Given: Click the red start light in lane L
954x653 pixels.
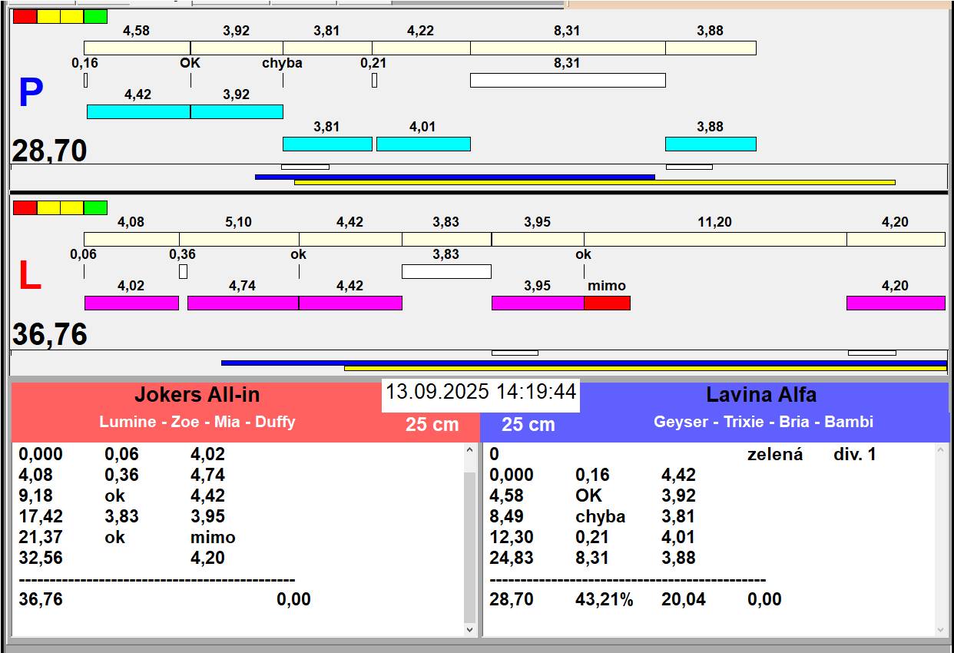Looking at the screenshot, I should (x=25, y=207).
